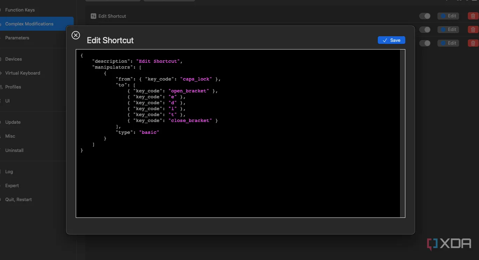Click Edit on the third rule row
The image size is (479, 260).
point(448,43)
